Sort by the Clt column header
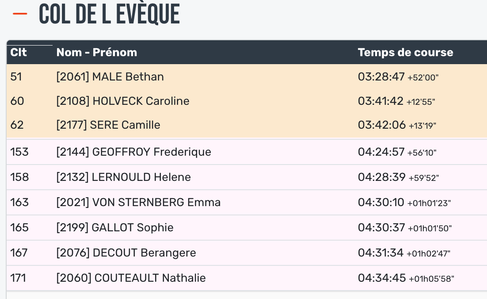 point(19,52)
